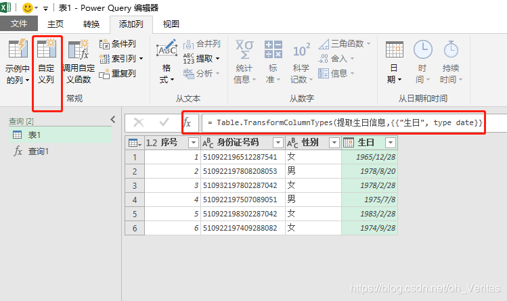Cancel the formula edit with the X icon
Viewport: 507px width, 301px height.
tap(139, 122)
